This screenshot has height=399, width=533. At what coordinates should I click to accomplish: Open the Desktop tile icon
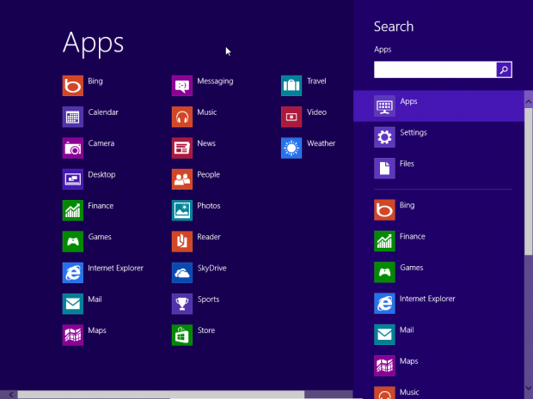(x=73, y=179)
